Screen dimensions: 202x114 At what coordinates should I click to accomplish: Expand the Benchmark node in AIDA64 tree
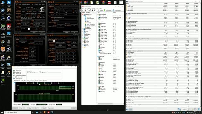point(83,47)
